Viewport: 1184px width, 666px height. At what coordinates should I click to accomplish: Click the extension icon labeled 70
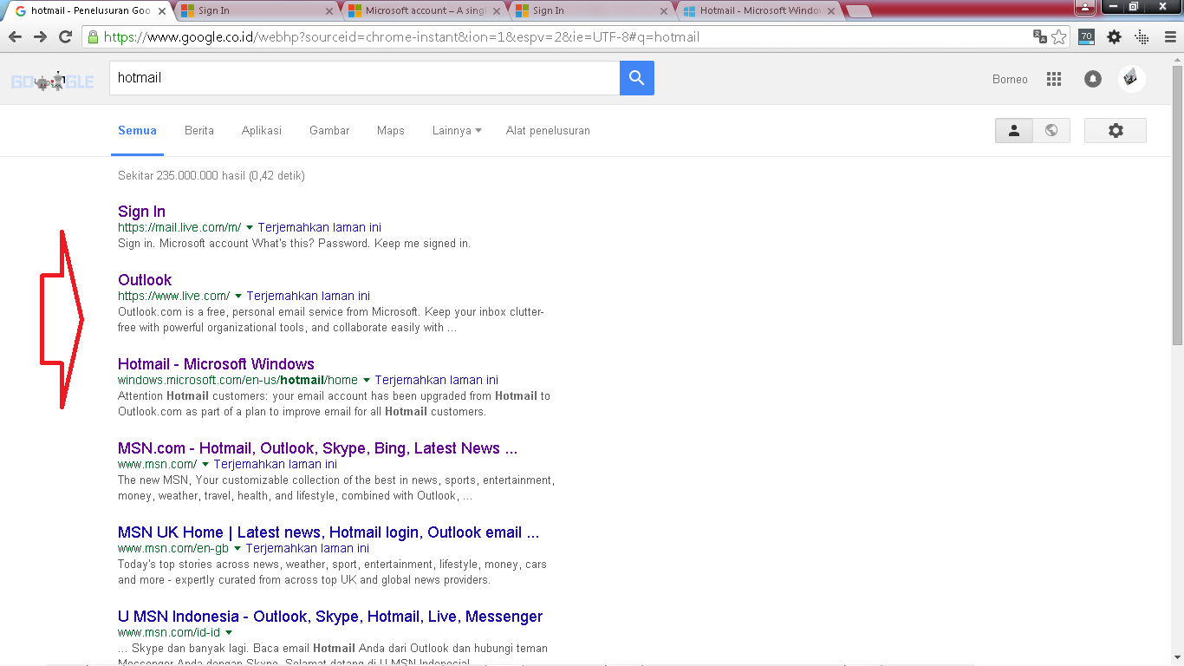point(1086,36)
